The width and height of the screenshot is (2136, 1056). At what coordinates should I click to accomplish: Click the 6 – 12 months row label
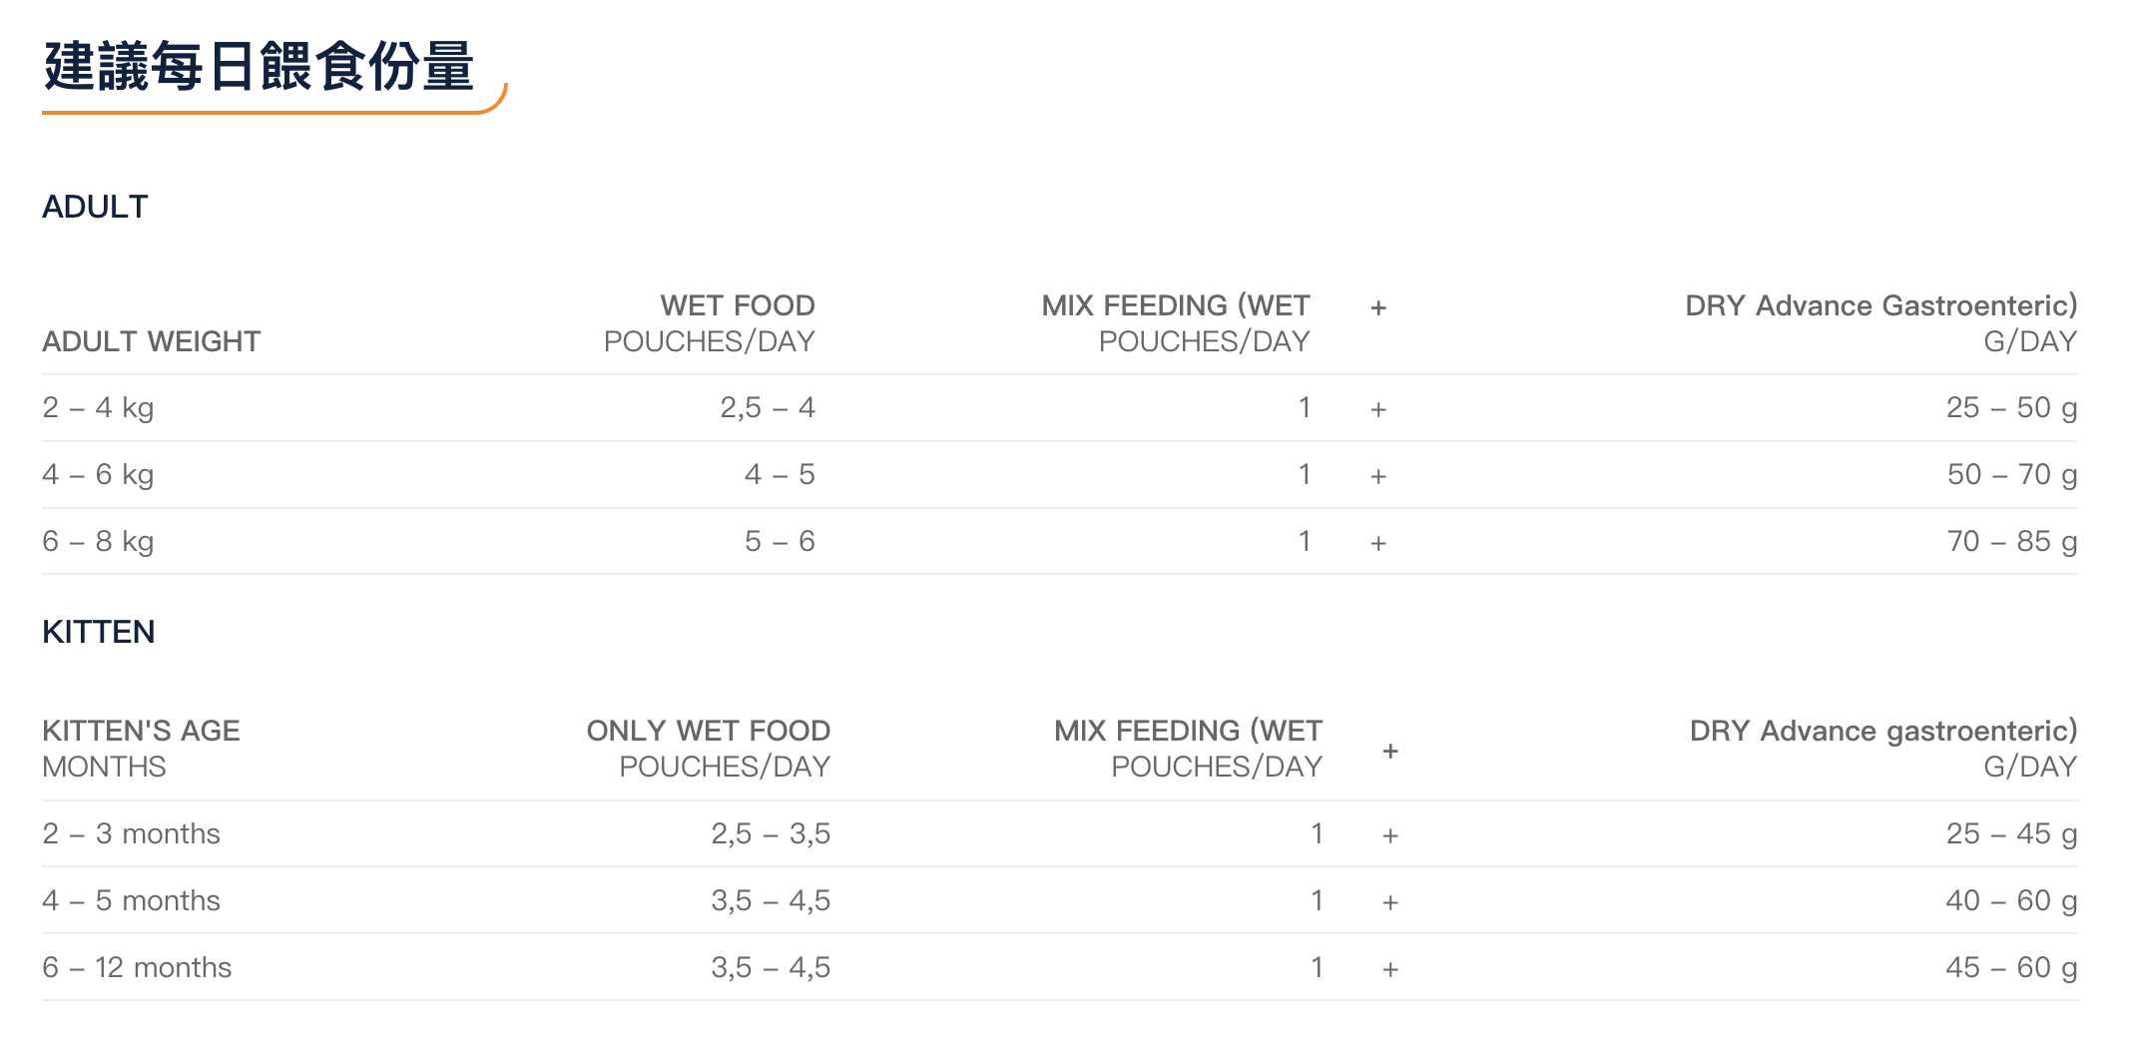pyautogui.click(x=137, y=967)
